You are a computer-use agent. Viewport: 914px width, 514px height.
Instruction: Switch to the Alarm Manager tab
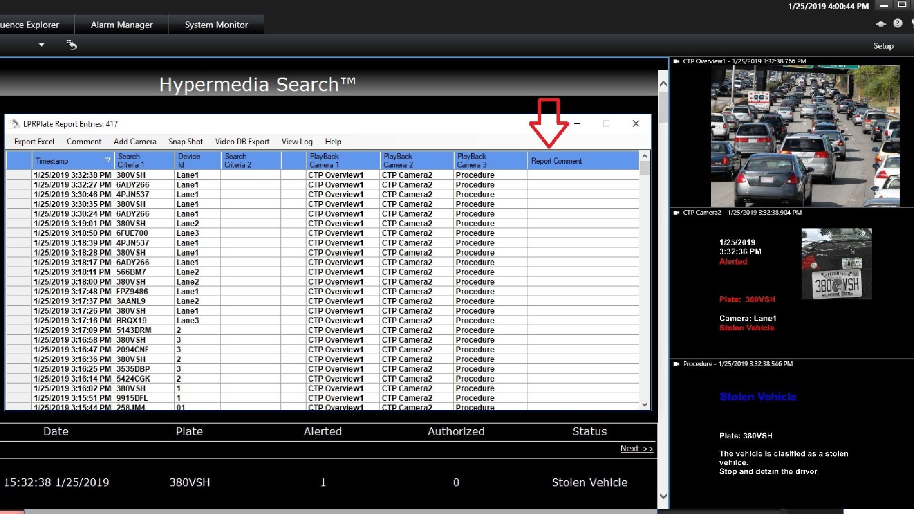pyautogui.click(x=121, y=24)
